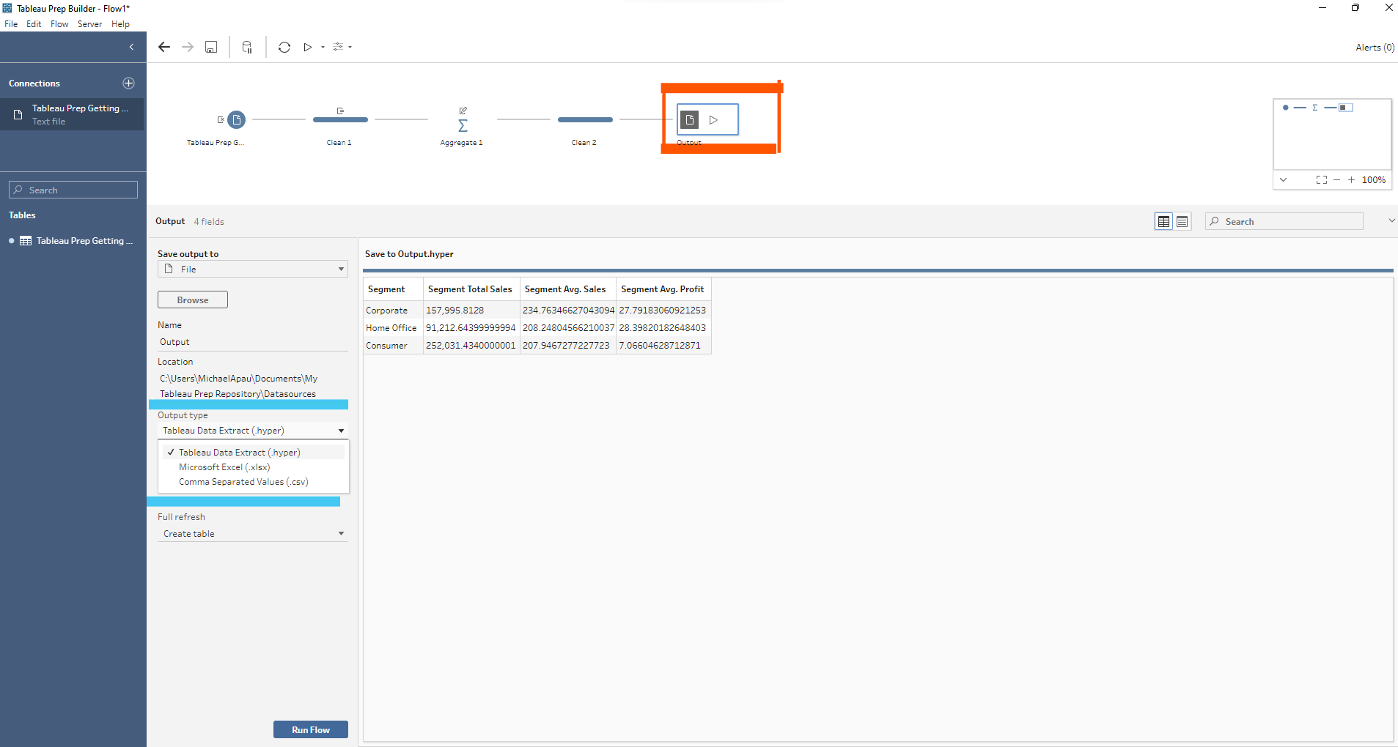This screenshot has height=747, width=1398.
Task: Collapse the flow navigator with its chevron
Action: tap(1283, 179)
